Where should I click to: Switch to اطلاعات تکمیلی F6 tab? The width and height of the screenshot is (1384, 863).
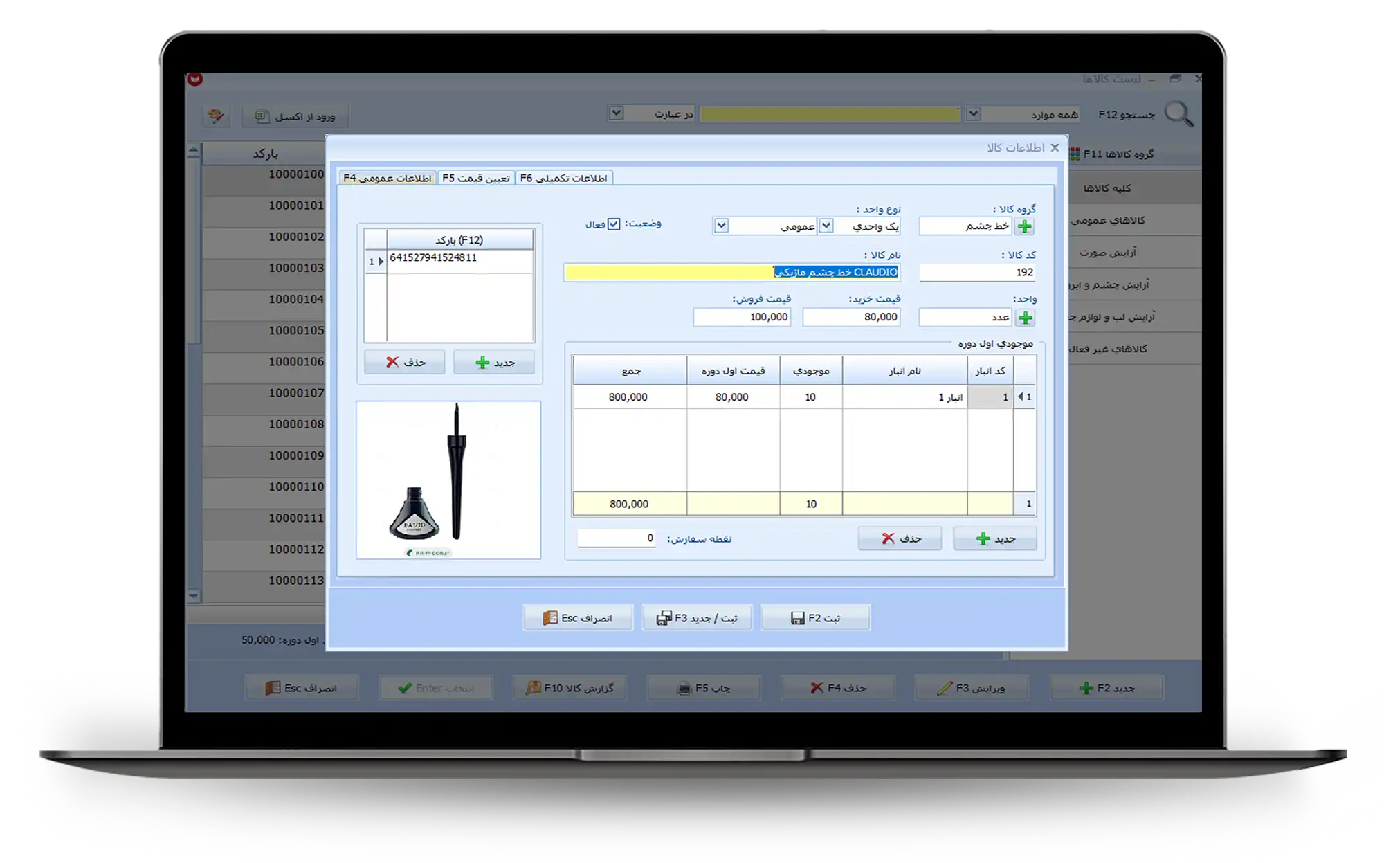(564, 178)
